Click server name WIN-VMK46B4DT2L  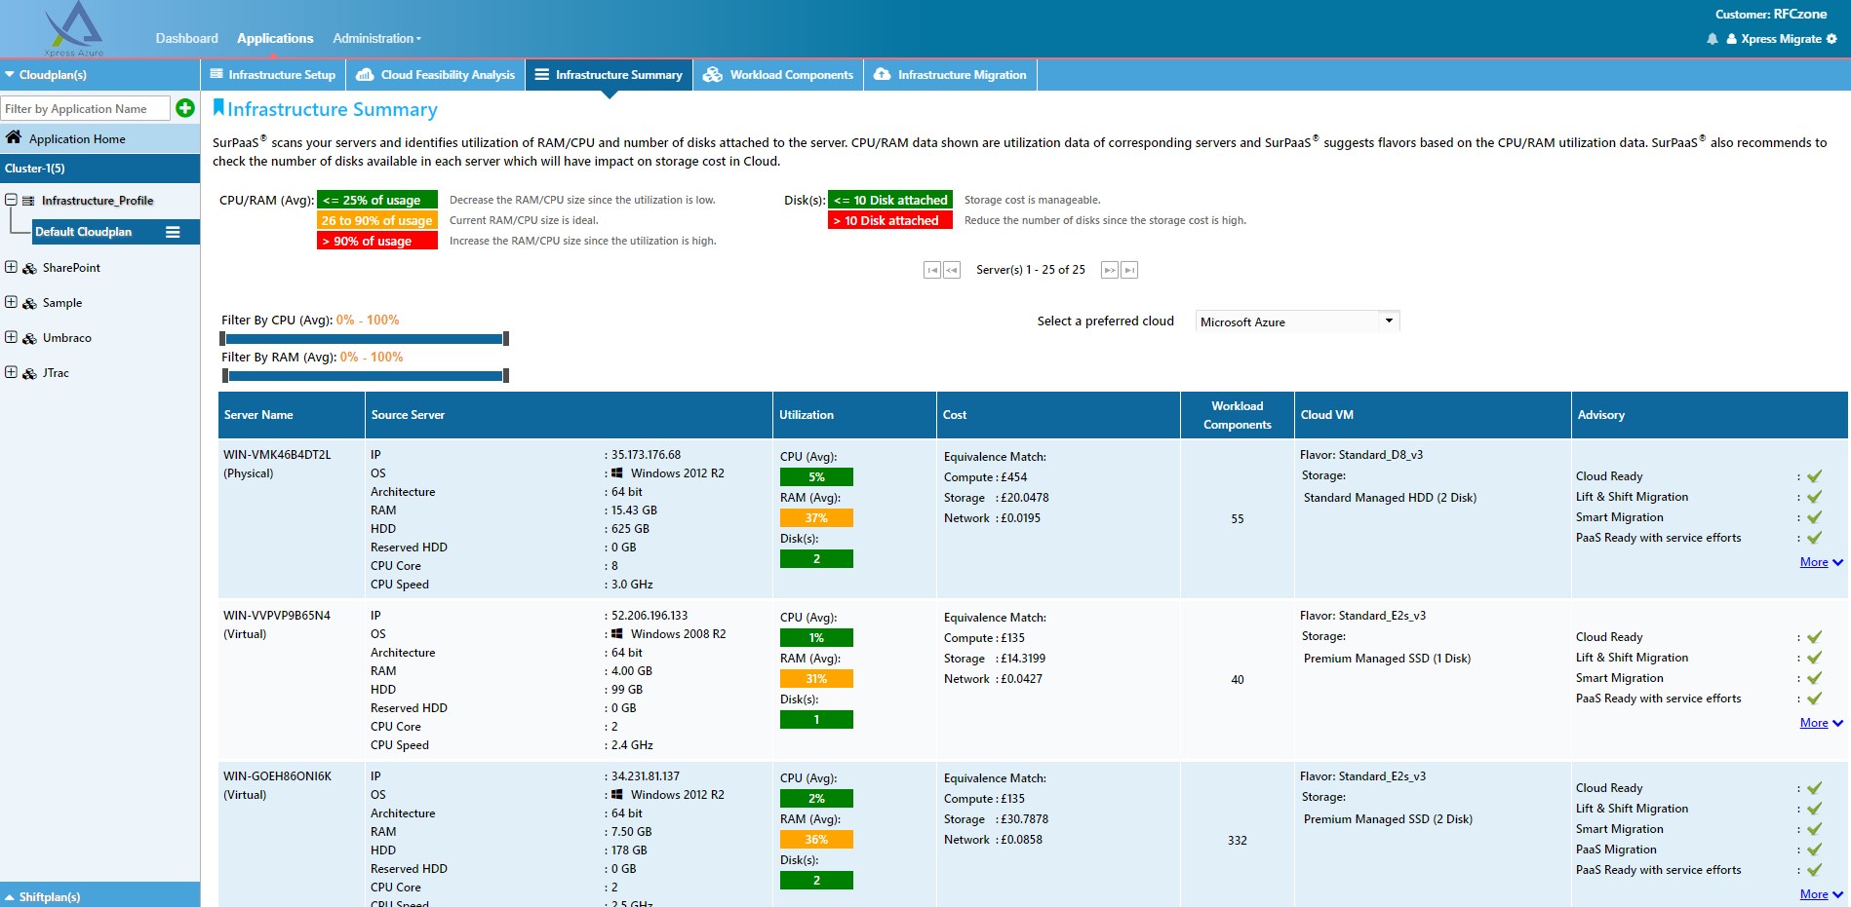(x=277, y=455)
